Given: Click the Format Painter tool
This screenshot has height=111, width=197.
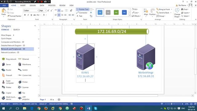Looking at the screenshot, I should [14, 16].
